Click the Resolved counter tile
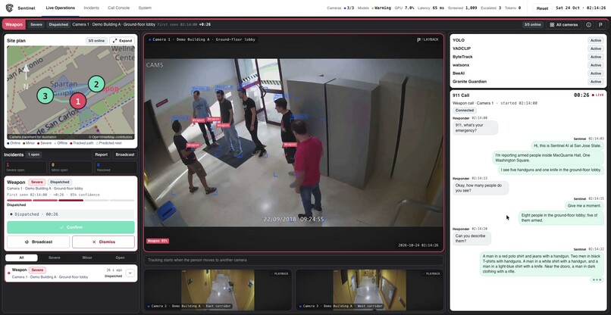 115,167
